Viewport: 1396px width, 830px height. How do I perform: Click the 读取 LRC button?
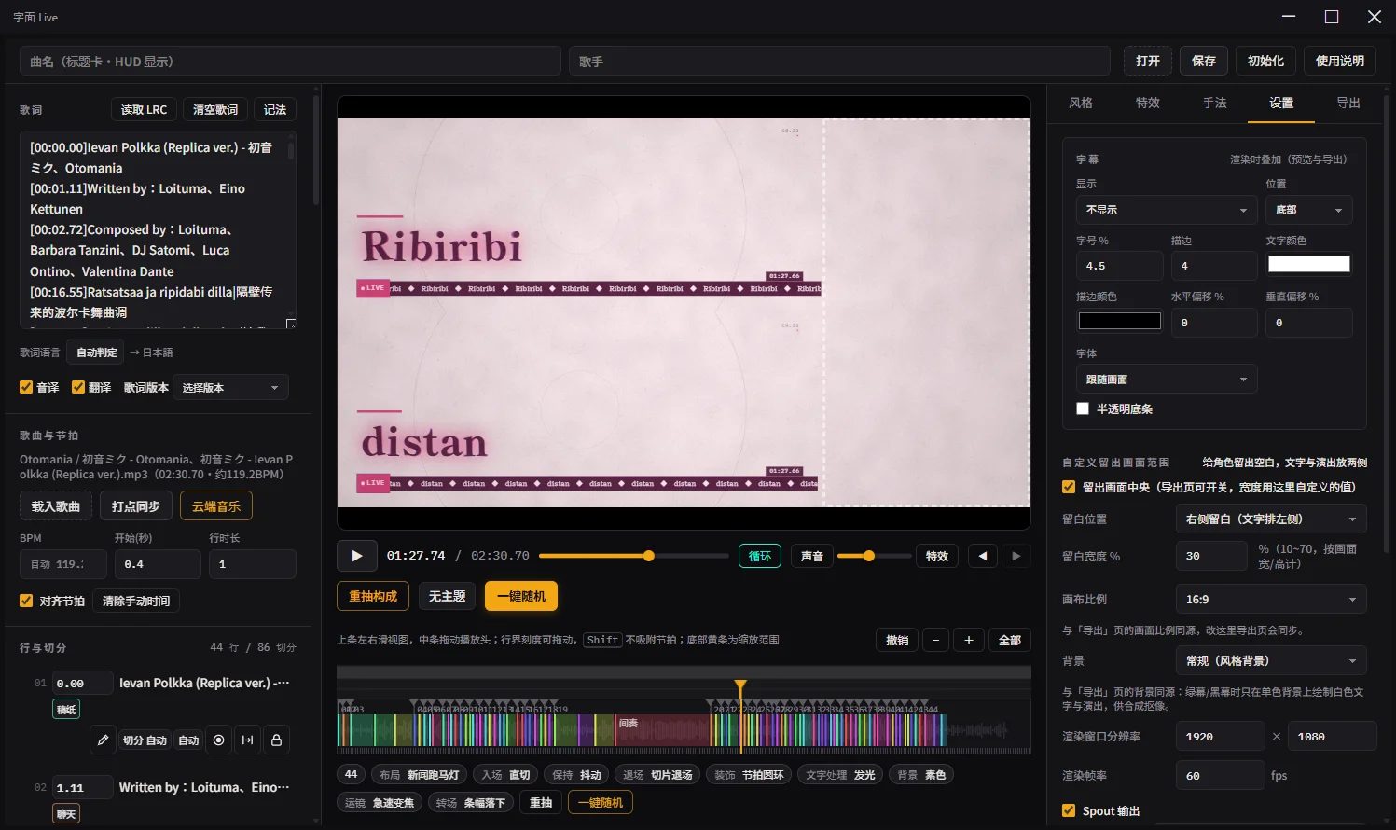[x=144, y=109]
